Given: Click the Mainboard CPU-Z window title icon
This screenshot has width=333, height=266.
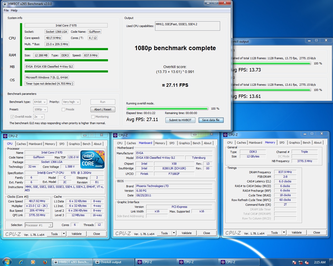Looking at the screenshot, I should [115, 135].
